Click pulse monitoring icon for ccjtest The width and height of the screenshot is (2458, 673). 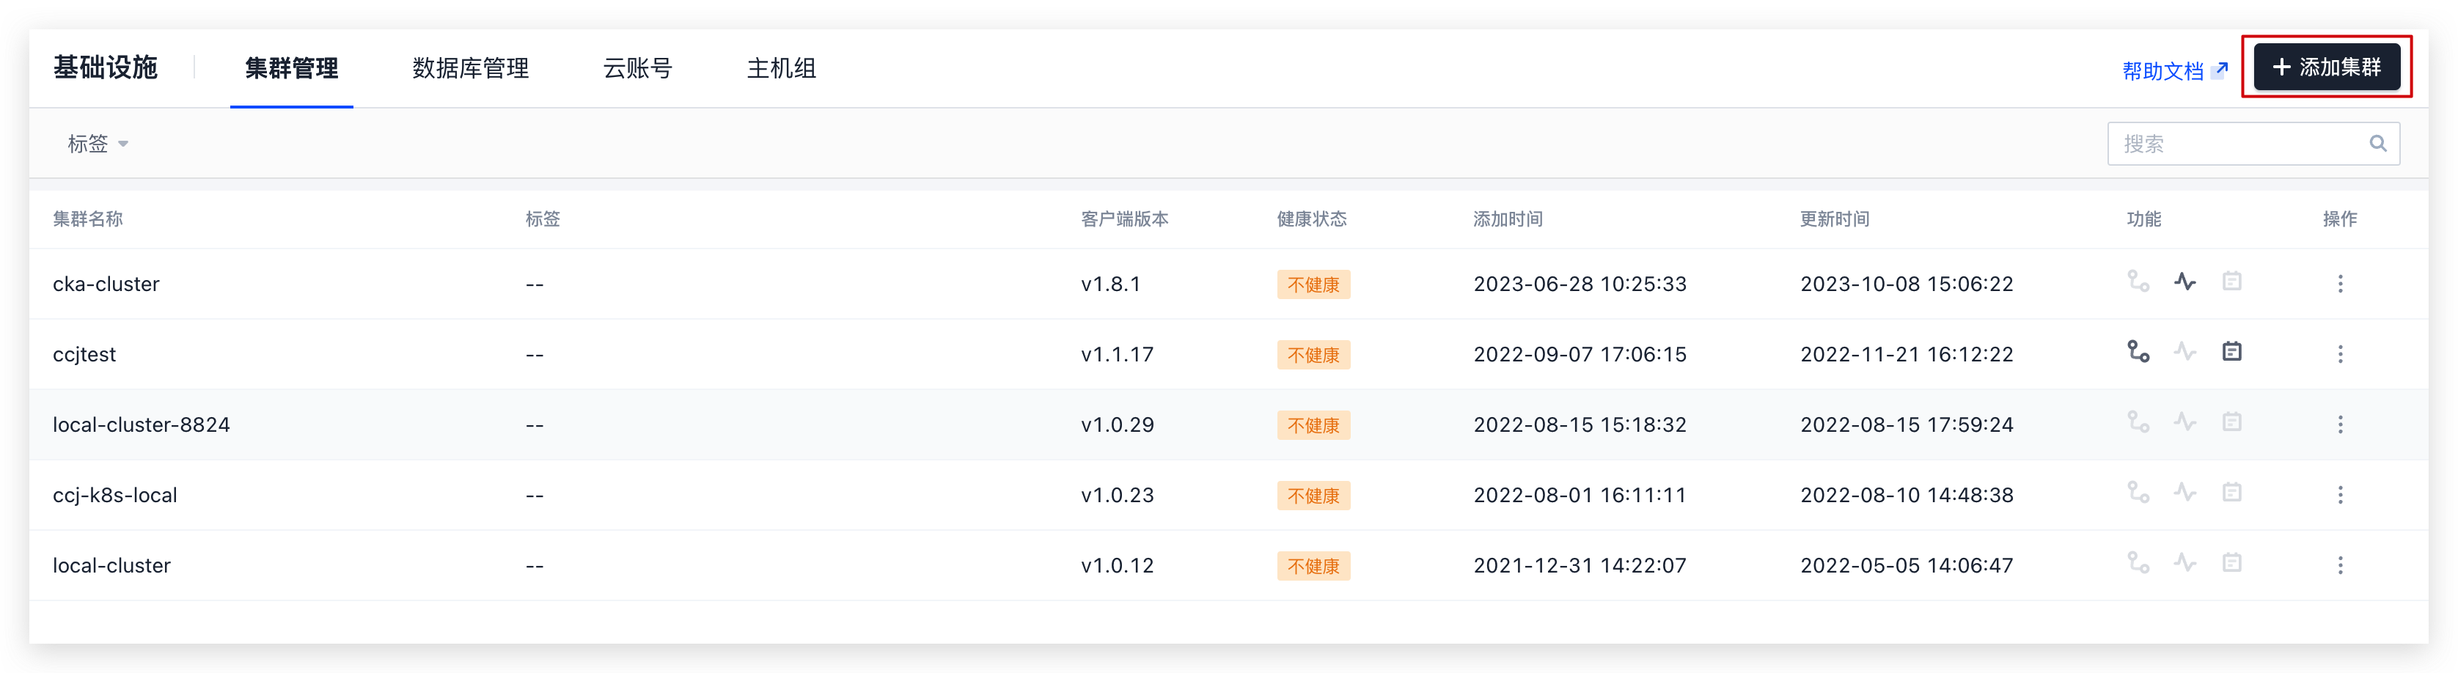tap(2185, 351)
